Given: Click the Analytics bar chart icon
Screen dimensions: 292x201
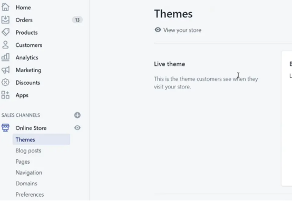Looking at the screenshot, I should [5, 57].
